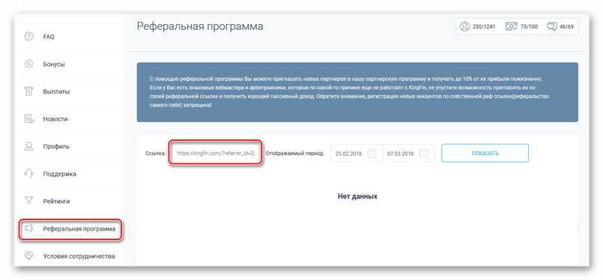This screenshot has height=280, width=603.
Task: Click the users counter 230/1241 icon
Action: tap(464, 26)
